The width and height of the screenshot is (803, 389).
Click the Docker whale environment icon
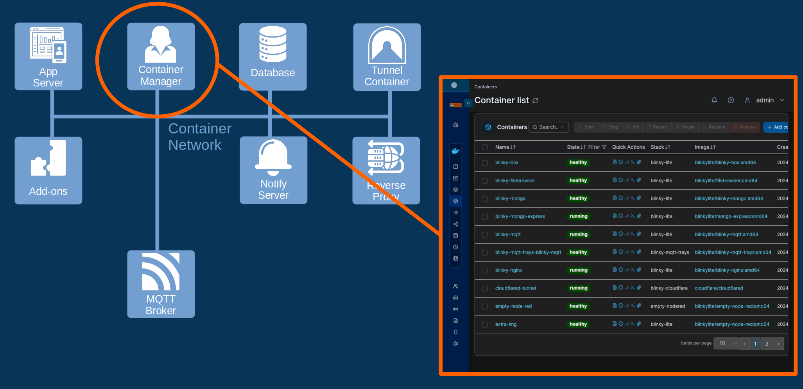[x=455, y=151]
